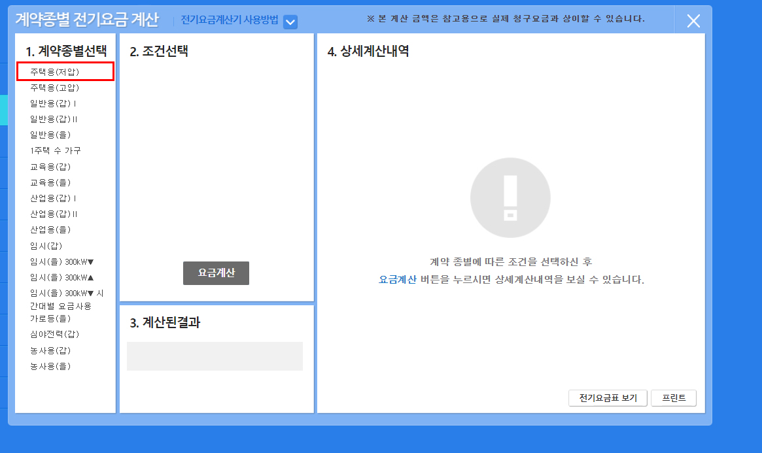Choose 임시(을) 300kW▲ option
This screenshot has height=453, width=762.
[x=61, y=277]
